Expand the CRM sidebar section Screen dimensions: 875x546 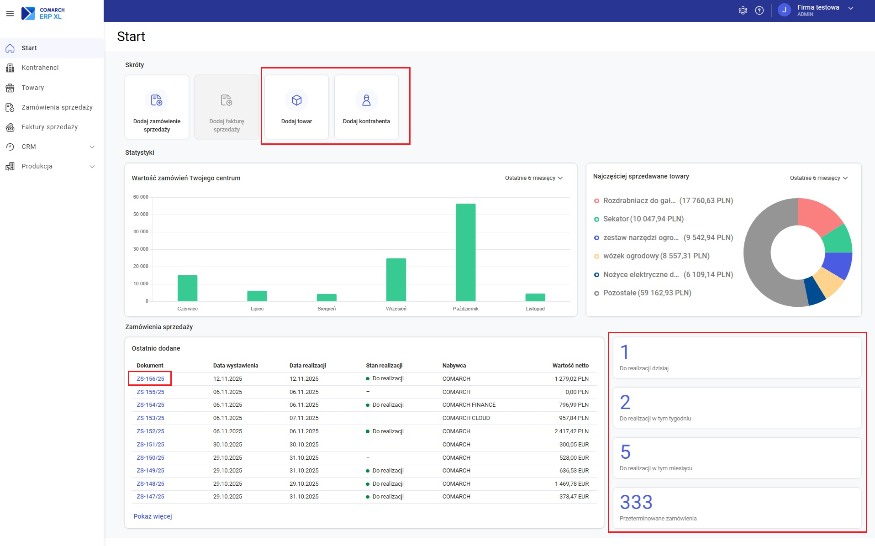(x=92, y=147)
